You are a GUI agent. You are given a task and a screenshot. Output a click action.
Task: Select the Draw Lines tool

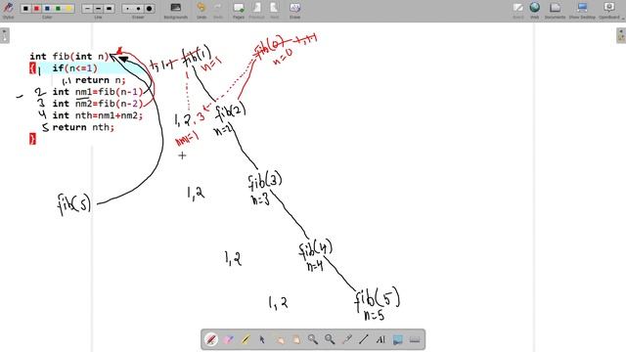click(363, 339)
